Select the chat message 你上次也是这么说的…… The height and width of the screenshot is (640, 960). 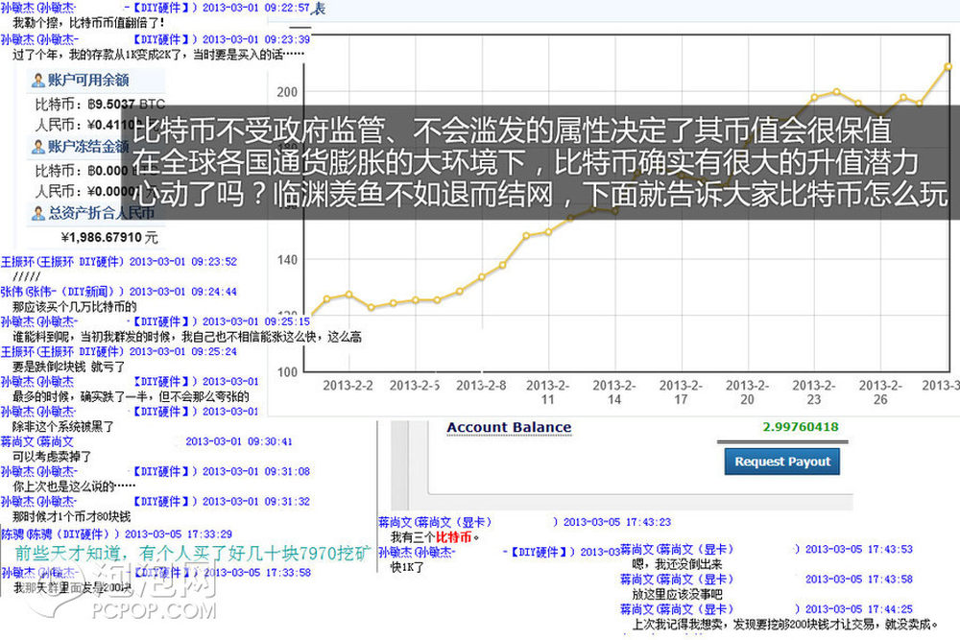pos(74,486)
